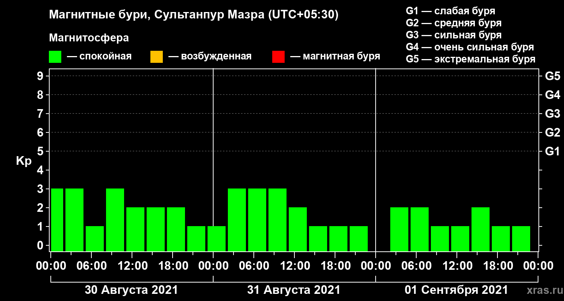Click the '01 Сентября 2021' date label
The width and height of the screenshot is (564, 301).
pos(456,290)
